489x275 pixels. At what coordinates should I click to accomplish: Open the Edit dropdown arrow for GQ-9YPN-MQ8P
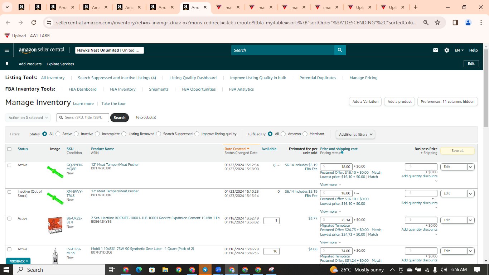(x=471, y=167)
